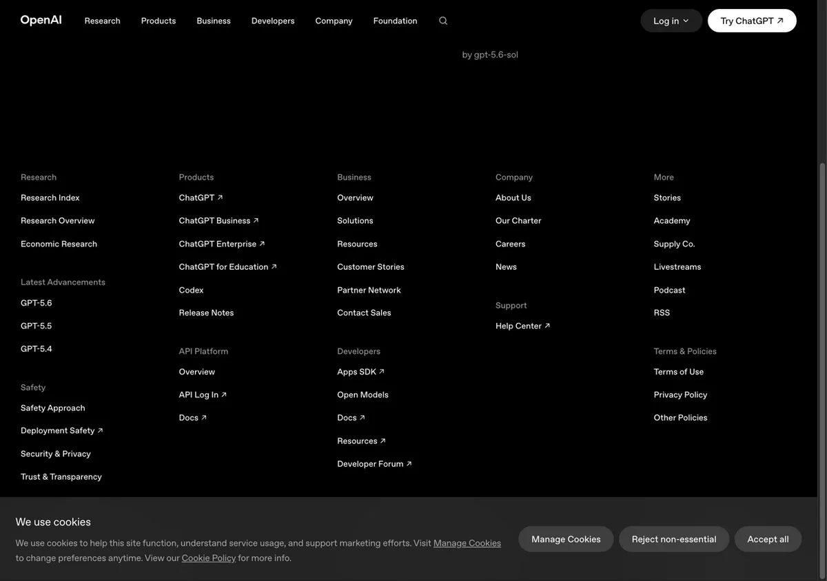Open Trust & Transparency link
The height and width of the screenshot is (581, 827).
point(61,477)
